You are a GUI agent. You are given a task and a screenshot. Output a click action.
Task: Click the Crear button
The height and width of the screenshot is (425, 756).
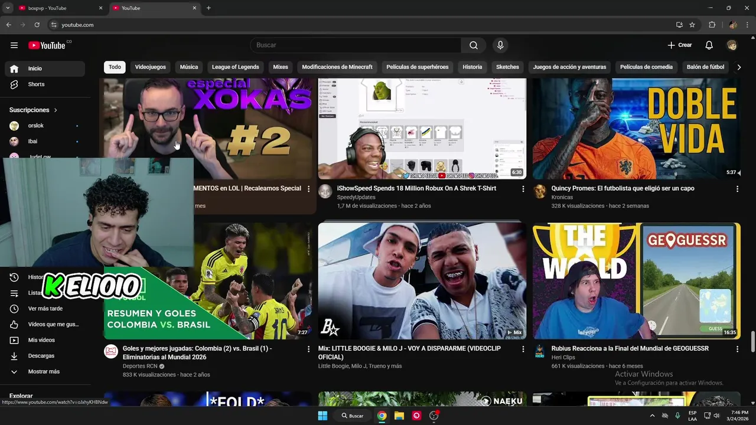(x=680, y=45)
